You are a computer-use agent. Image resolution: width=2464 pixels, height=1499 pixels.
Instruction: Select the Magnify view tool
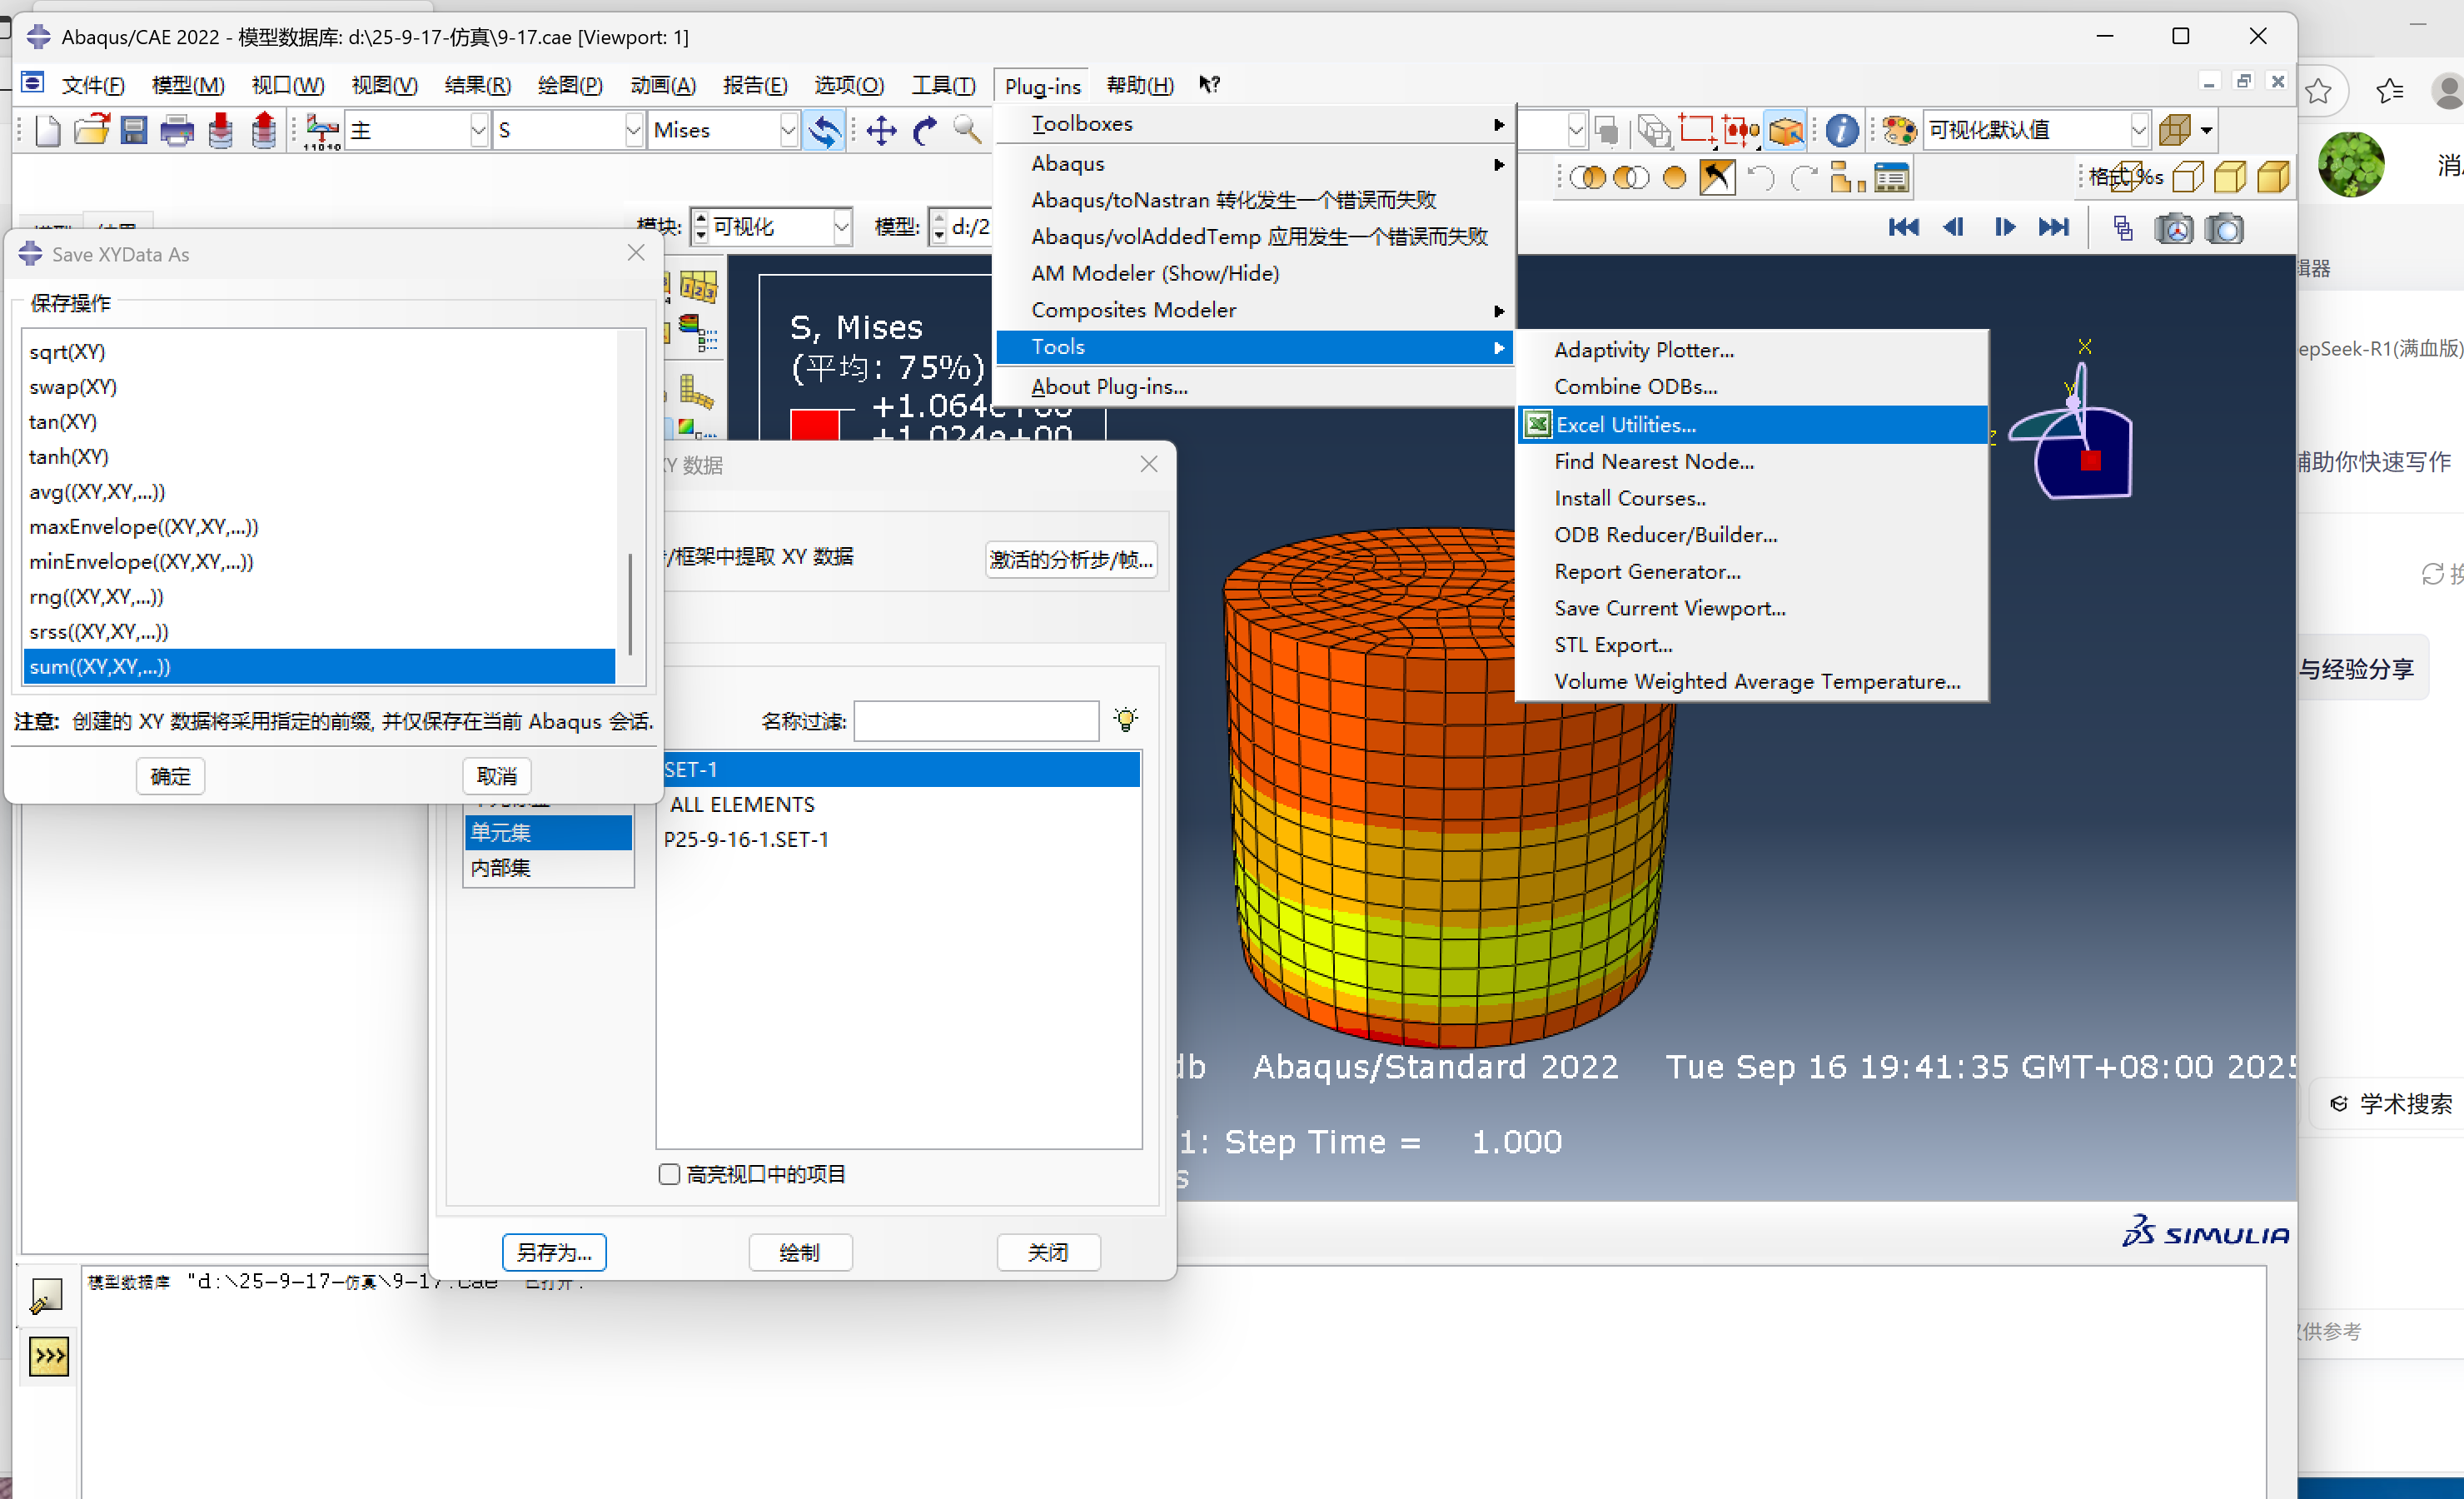pos(967,130)
